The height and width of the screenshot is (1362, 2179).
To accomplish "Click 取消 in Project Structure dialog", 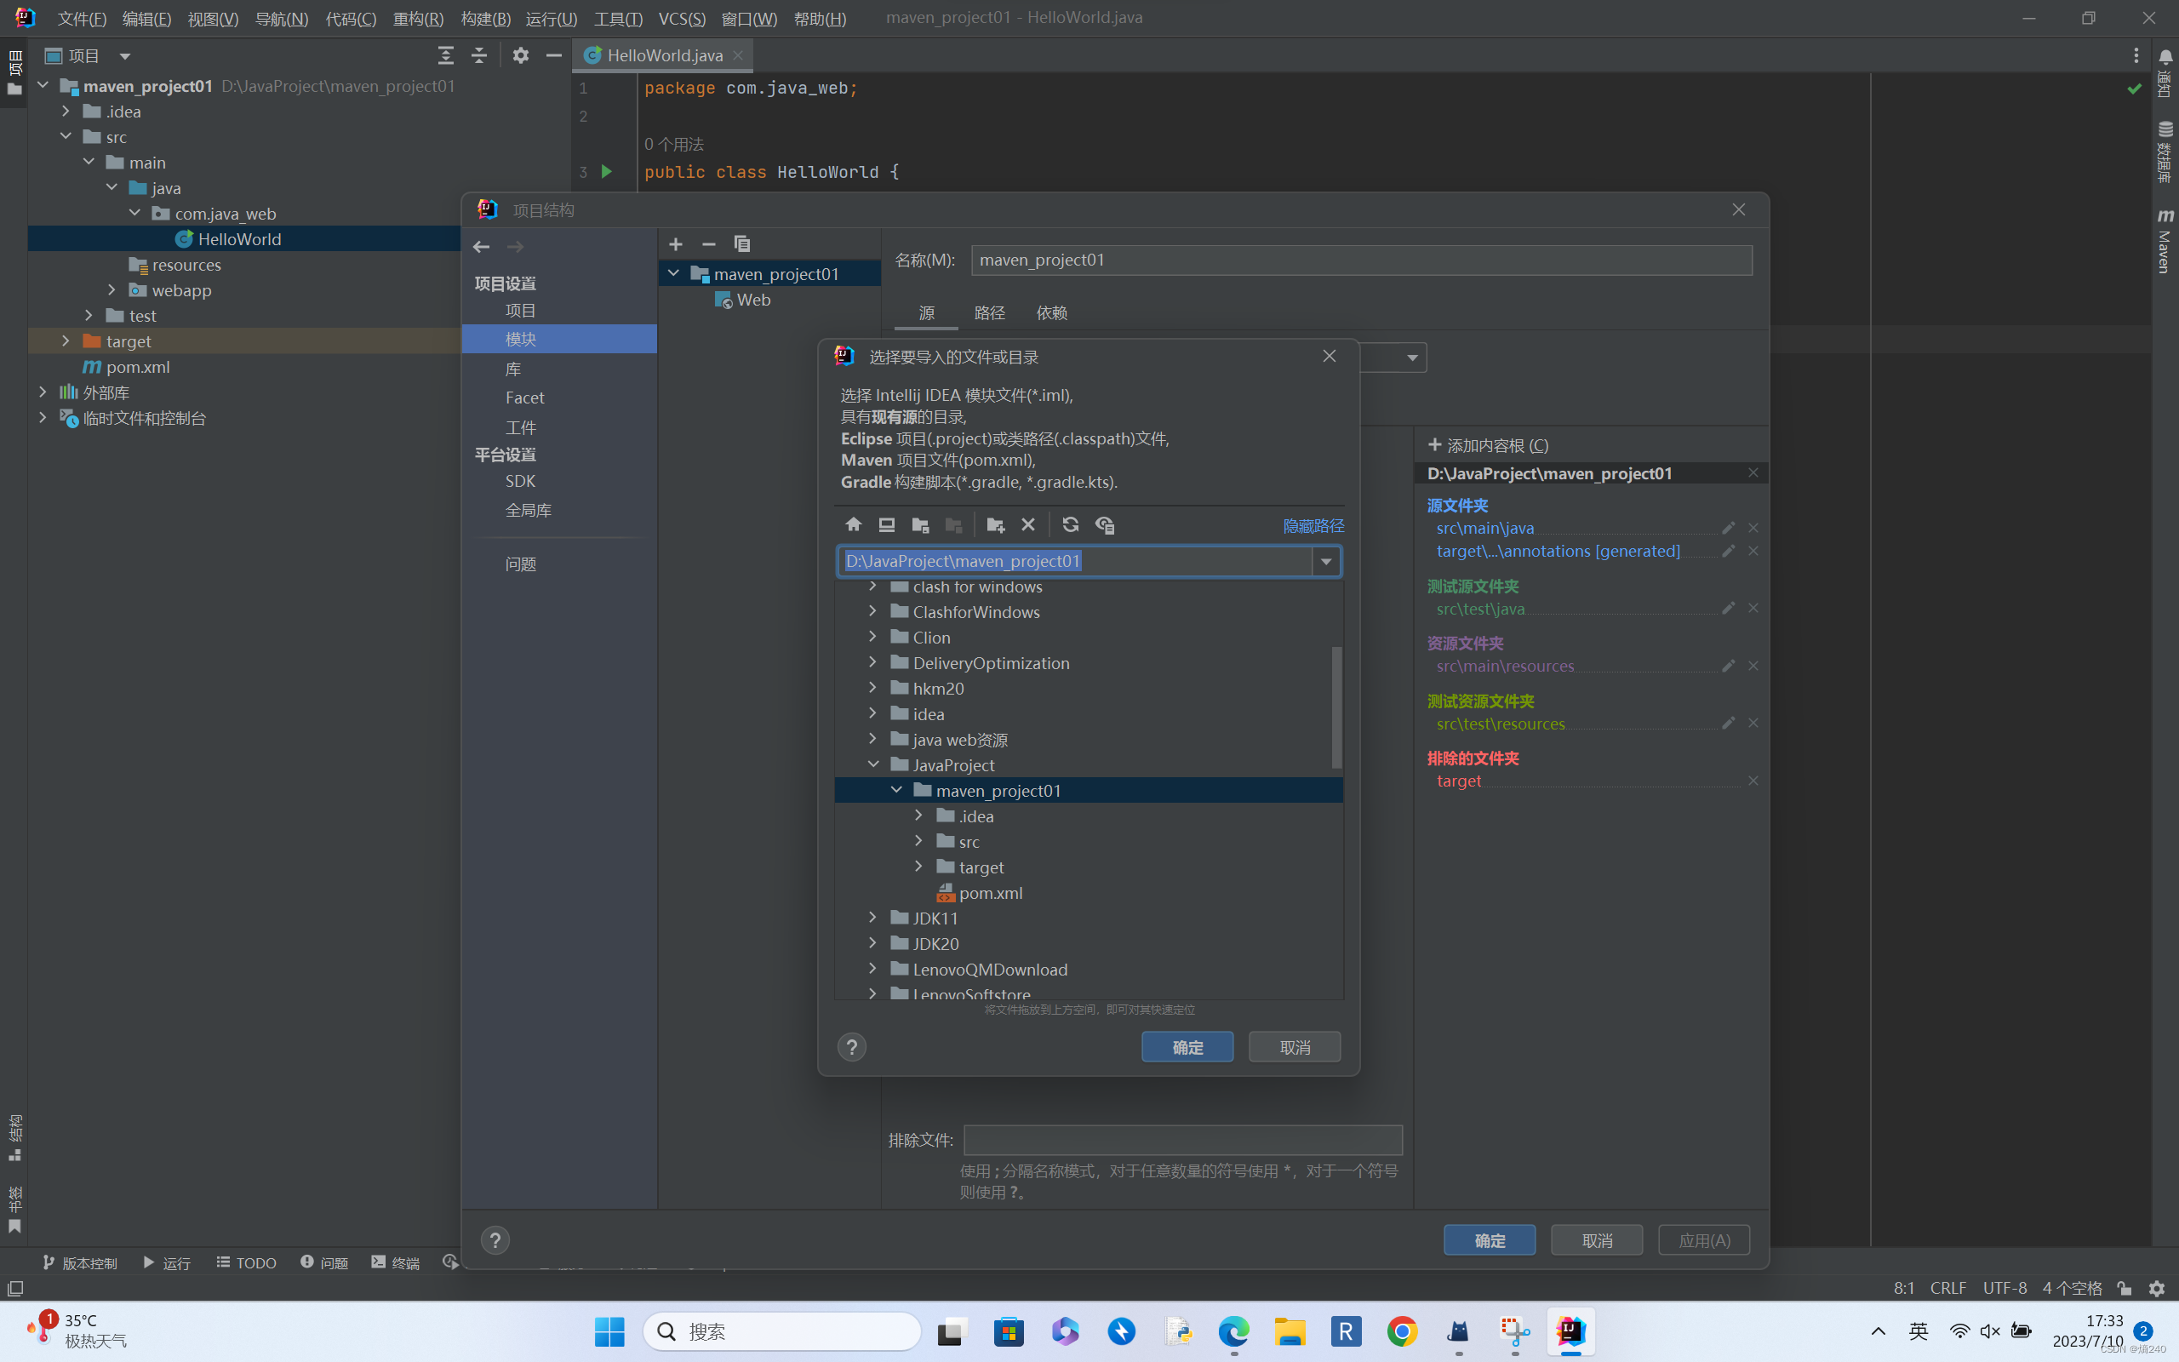I will [x=1597, y=1240].
